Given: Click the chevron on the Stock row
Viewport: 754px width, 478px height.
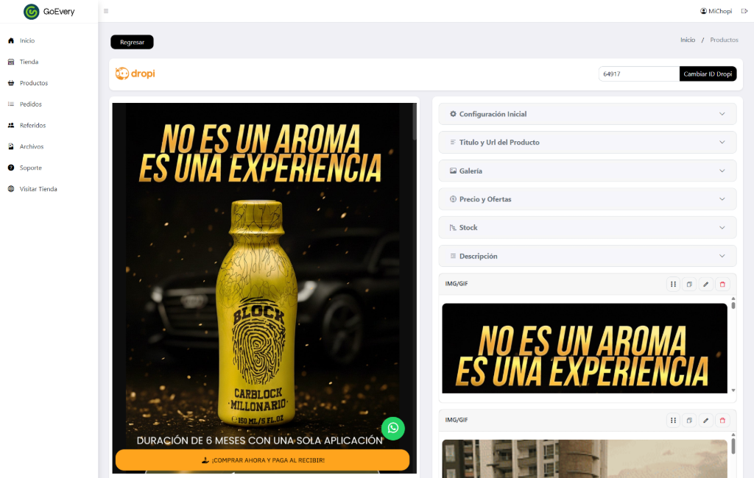Looking at the screenshot, I should pos(722,228).
